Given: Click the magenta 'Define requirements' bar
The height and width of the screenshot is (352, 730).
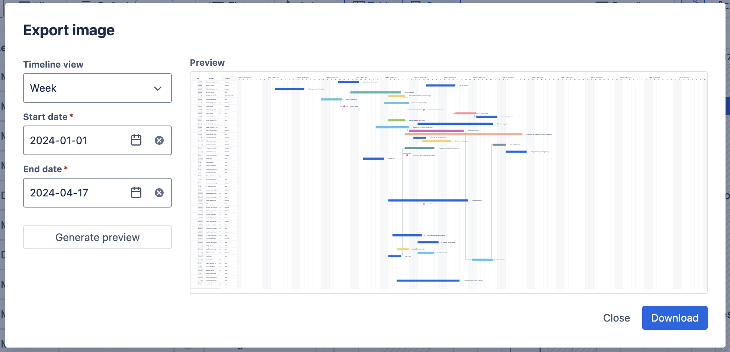Looking at the screenshot, I should [x=436, y=131].
